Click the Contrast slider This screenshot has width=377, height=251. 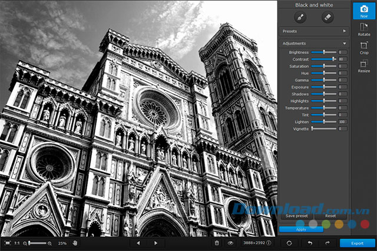tap(323, 59)
